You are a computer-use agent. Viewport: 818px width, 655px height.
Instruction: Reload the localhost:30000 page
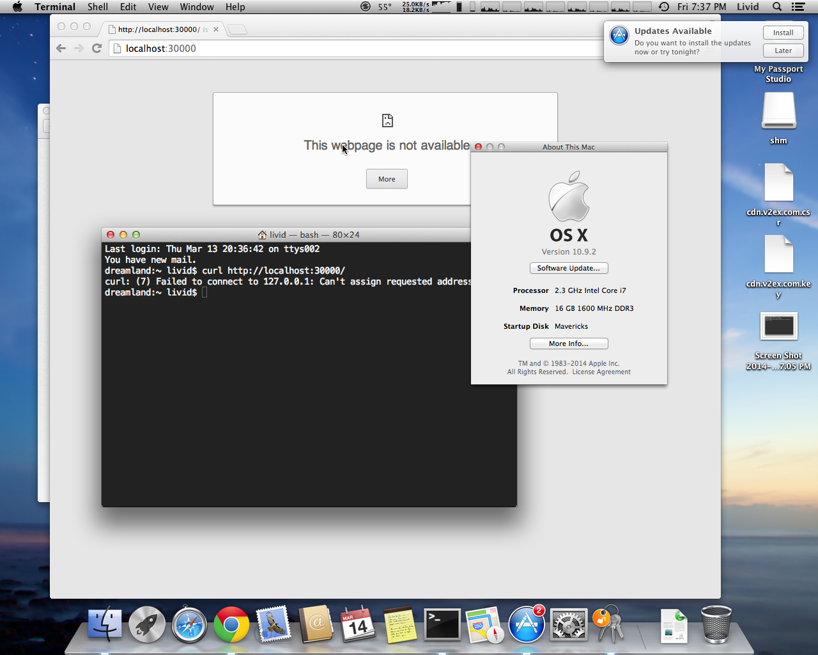point(97,48)
